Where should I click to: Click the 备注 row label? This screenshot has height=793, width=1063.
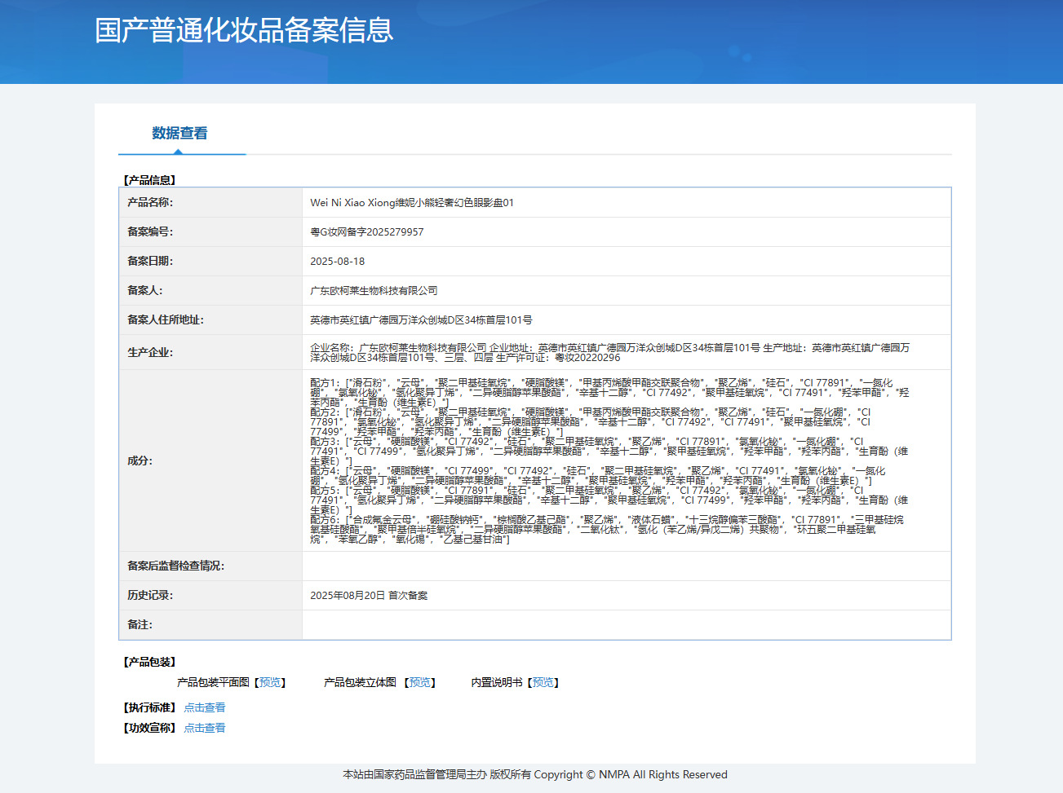[140, 624]
